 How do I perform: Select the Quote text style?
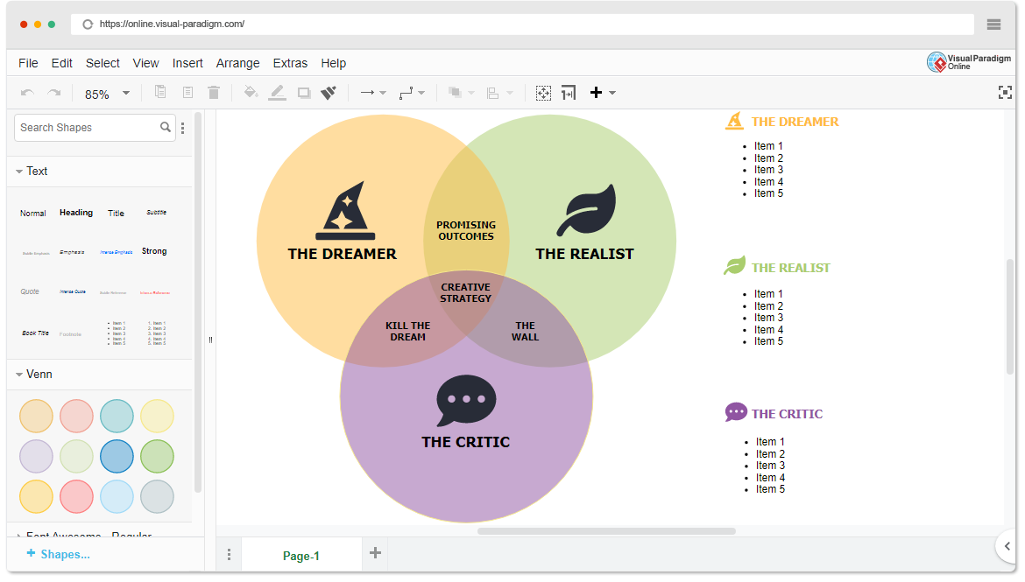(x=30, y=291)
